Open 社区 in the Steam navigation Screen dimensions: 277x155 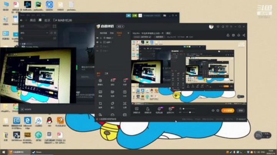pyautogui.click(x=47, y=20)
